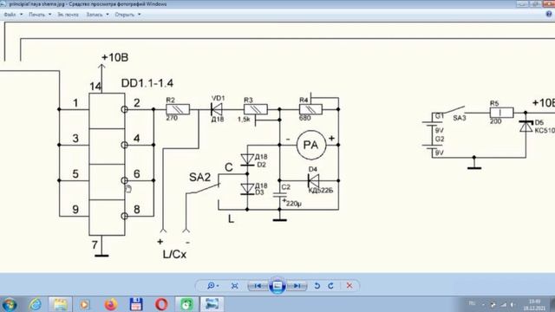Screen dimensions: 555x312
Task: Click the SA2 switch label
Action: [199, 177]
